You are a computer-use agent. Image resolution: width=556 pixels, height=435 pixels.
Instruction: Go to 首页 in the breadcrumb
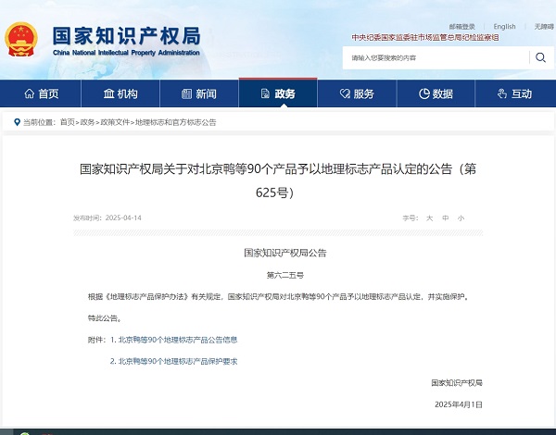pos(68,122)
